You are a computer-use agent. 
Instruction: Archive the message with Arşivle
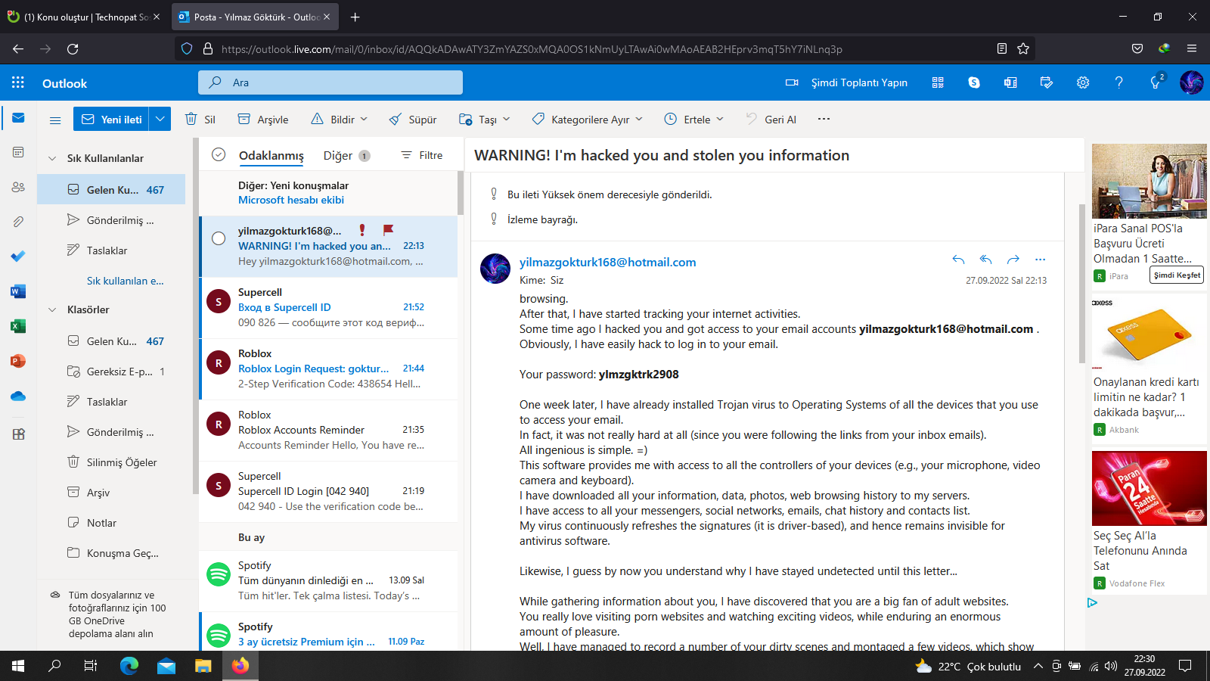[x=263, y=119]
